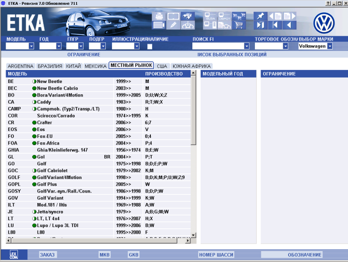Click the plain left arrow back icon

point(289,25)
